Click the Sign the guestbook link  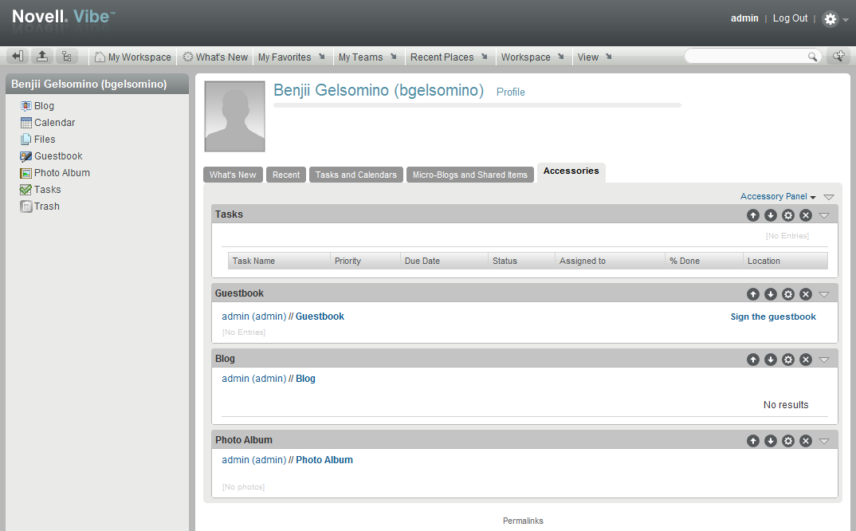click(x=772, y=316)
